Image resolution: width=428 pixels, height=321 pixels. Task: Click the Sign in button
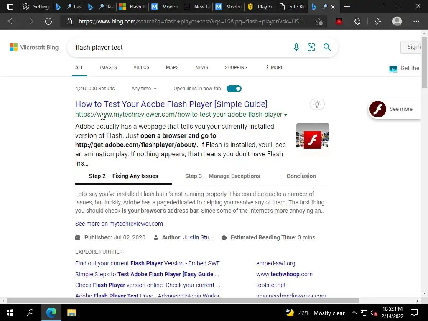point(411,47)
